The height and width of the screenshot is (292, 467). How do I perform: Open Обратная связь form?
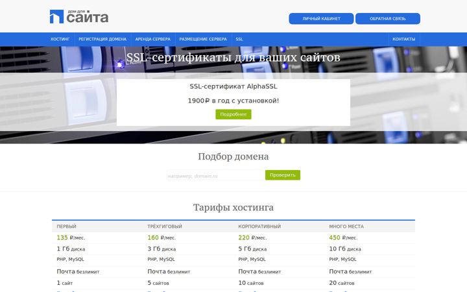pos(387,18)
